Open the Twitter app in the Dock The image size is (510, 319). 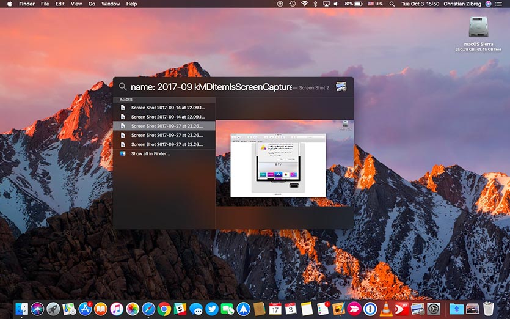(x=212, y=309)
